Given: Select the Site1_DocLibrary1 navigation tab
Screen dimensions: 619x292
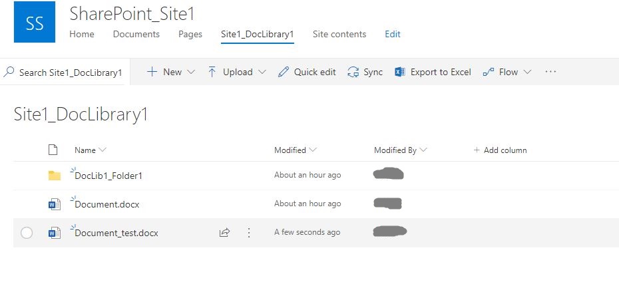Looking at the screenshot, I should coord(258,35).
